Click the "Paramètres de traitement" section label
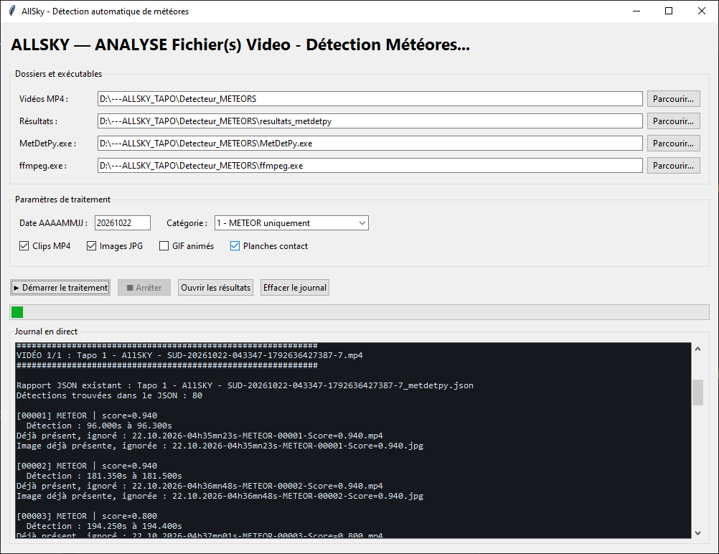The image size is (719, 554). point(63,199)
